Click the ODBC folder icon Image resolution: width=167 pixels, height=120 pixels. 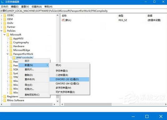coord(5,15)
